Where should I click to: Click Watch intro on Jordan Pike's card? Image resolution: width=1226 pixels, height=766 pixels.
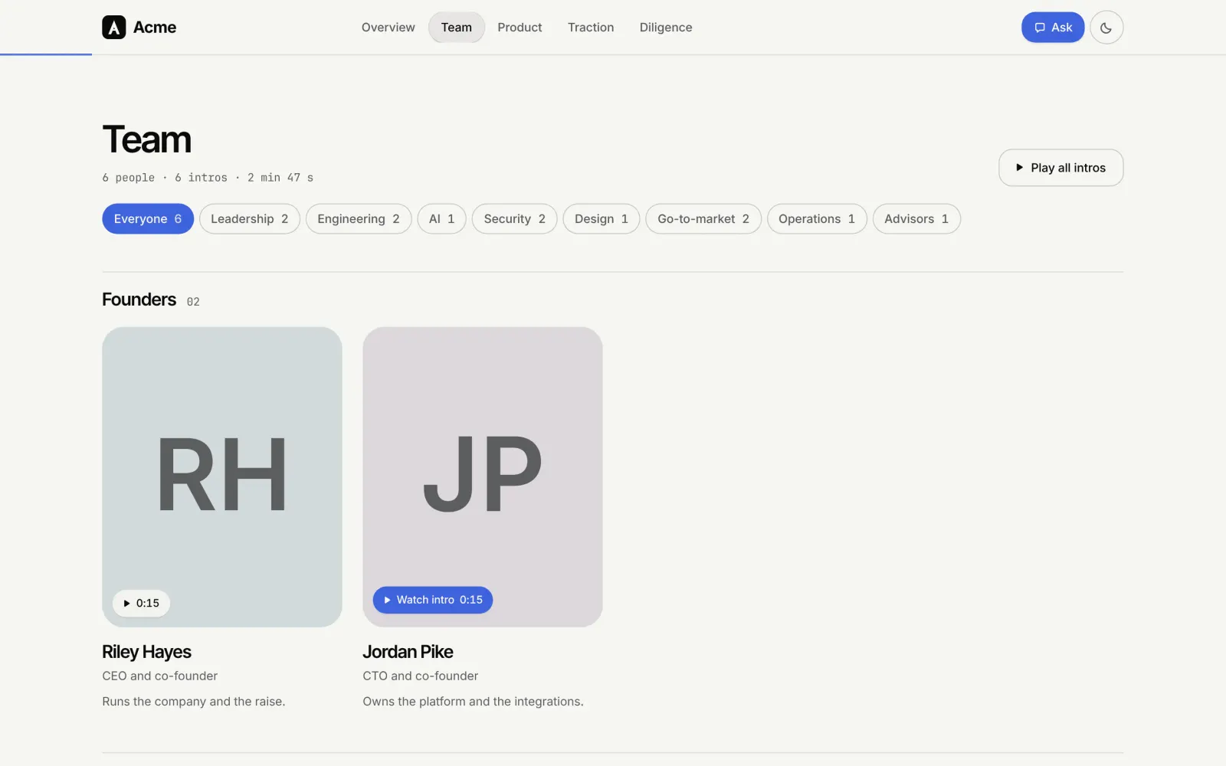(x=433, y=600)
